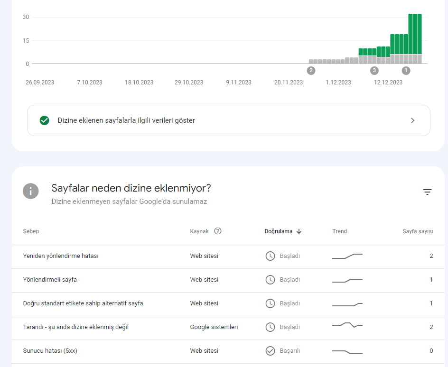This screenshot has height=367, width=448.
Task: Open 'Sunucu hatası (5xx)' row
Action: (x=228, y=351)
